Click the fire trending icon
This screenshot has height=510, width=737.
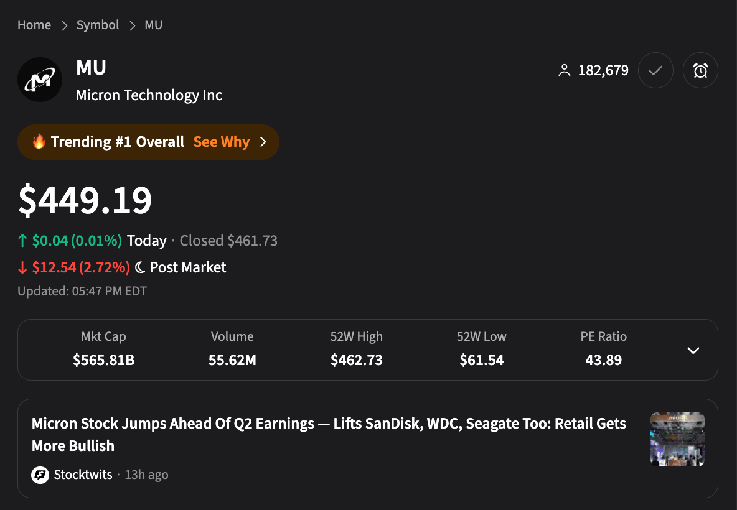(x=39, y=142)
